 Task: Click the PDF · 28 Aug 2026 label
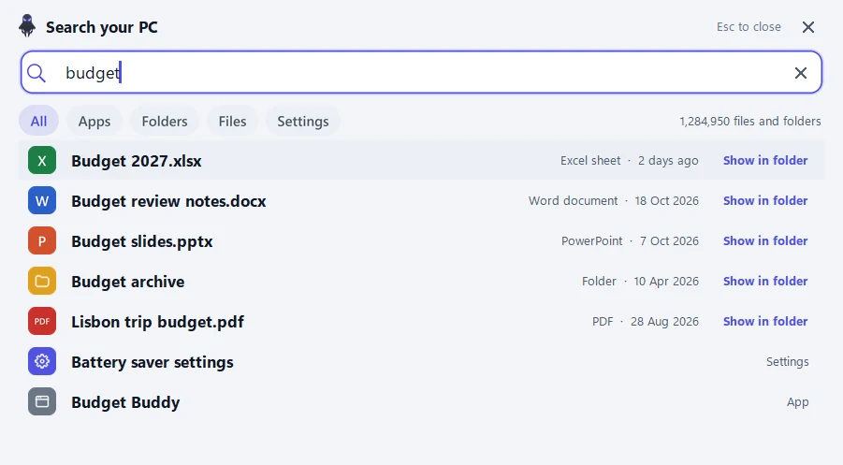click(x=646, y=322)
